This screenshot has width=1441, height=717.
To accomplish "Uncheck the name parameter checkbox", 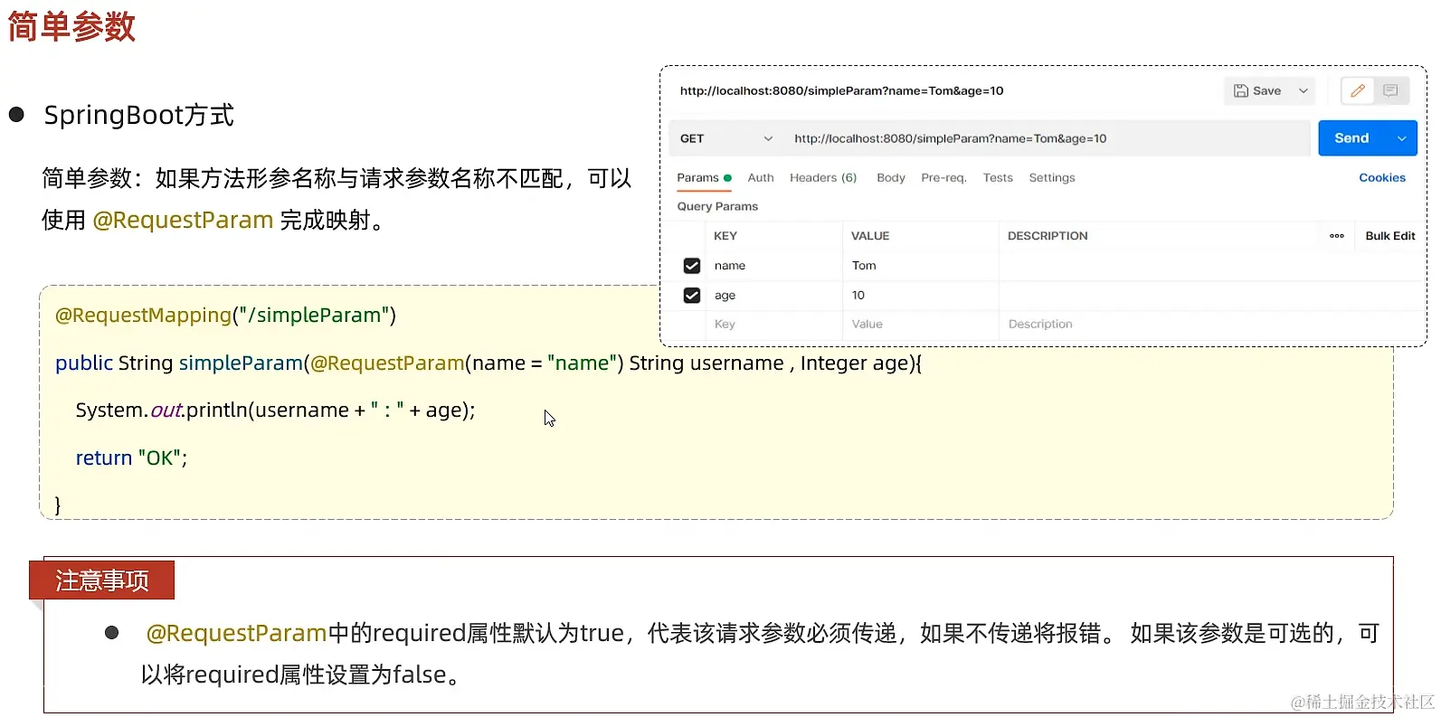I will [692, 266].
